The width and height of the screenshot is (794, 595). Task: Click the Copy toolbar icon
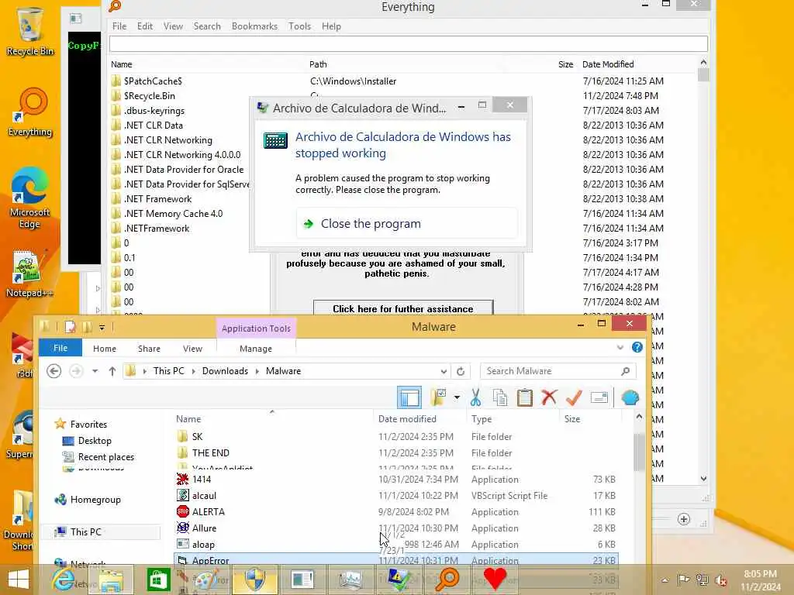pyautogui.click(x=500, y=397)
